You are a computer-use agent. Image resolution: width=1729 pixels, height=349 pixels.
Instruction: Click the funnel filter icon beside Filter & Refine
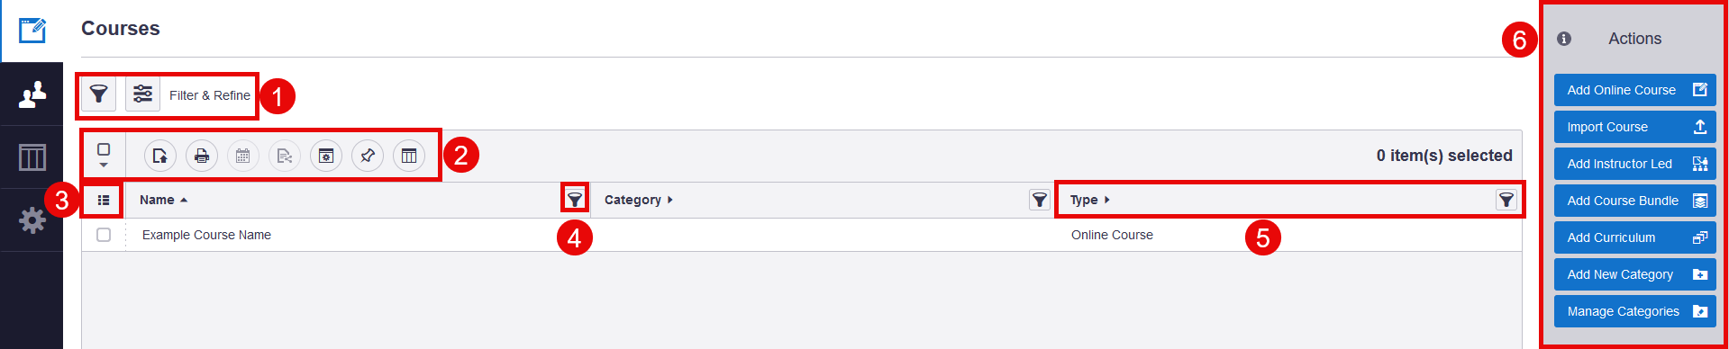point(99,94)
